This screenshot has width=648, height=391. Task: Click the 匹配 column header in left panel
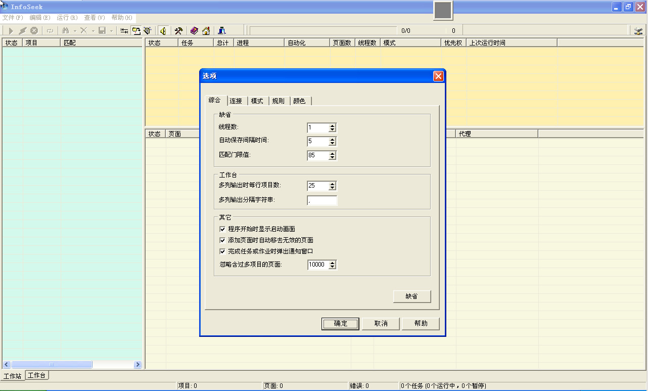[102, 43]
